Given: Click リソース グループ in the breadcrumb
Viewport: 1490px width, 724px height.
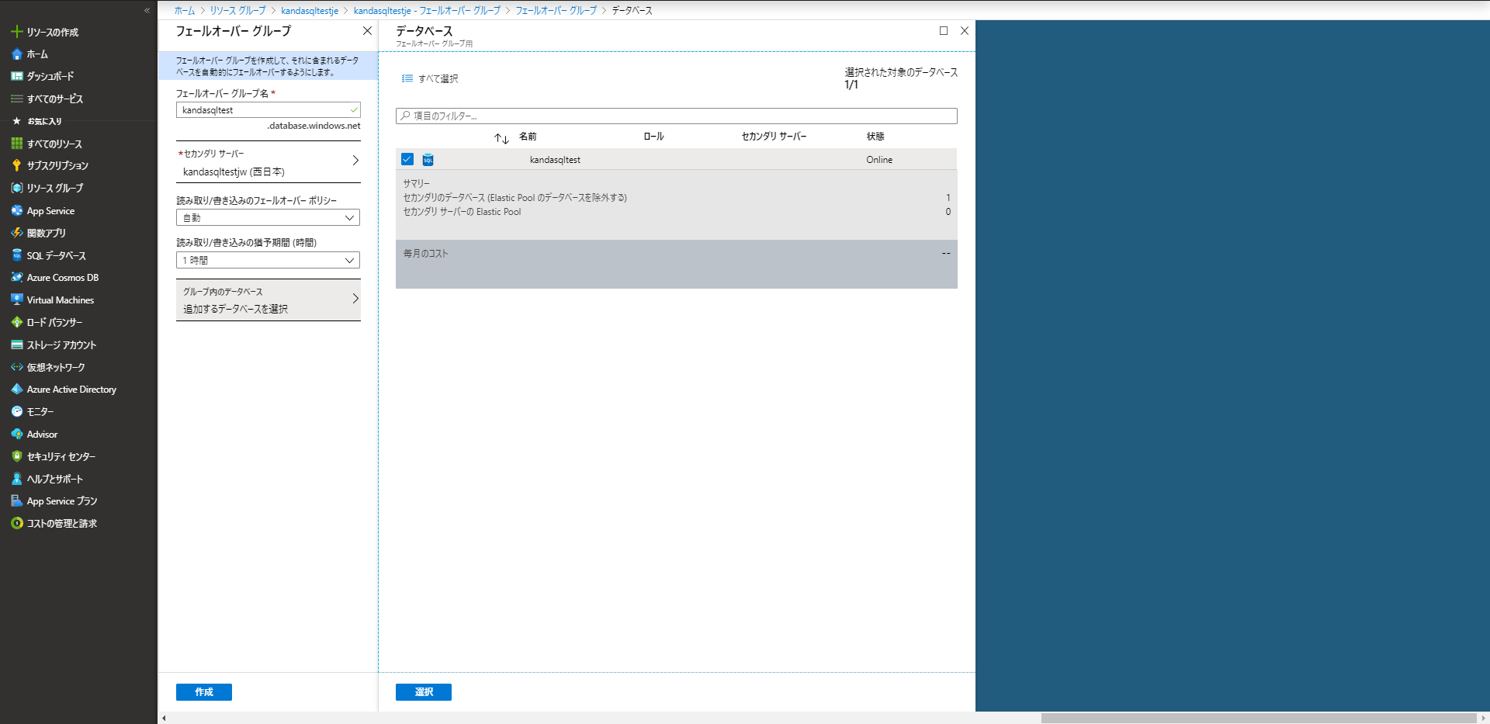Looking at the screenshot, I should coord(237,11).
